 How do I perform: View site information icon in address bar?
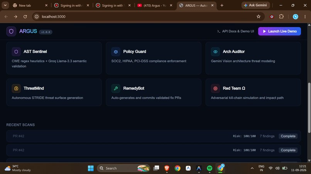[x=37, y=17]
